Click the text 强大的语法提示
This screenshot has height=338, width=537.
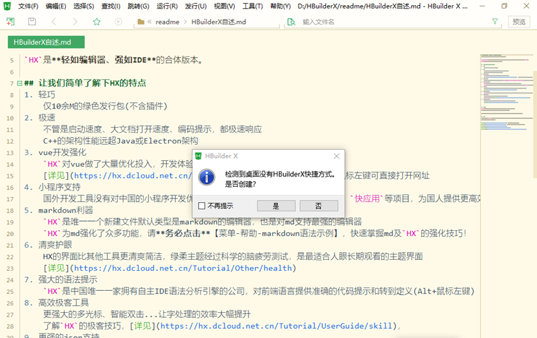(x=68, y=279)
